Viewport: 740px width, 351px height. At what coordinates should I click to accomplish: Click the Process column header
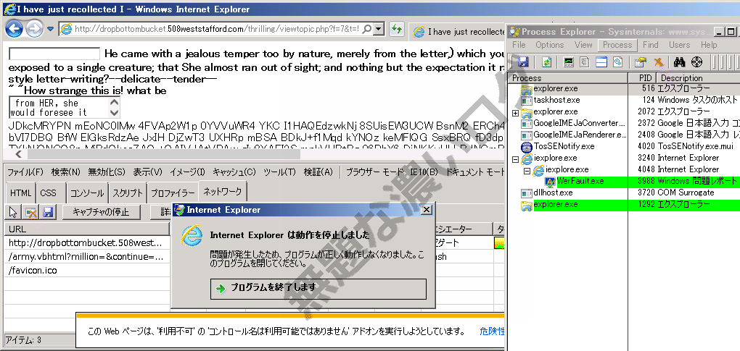568,78
